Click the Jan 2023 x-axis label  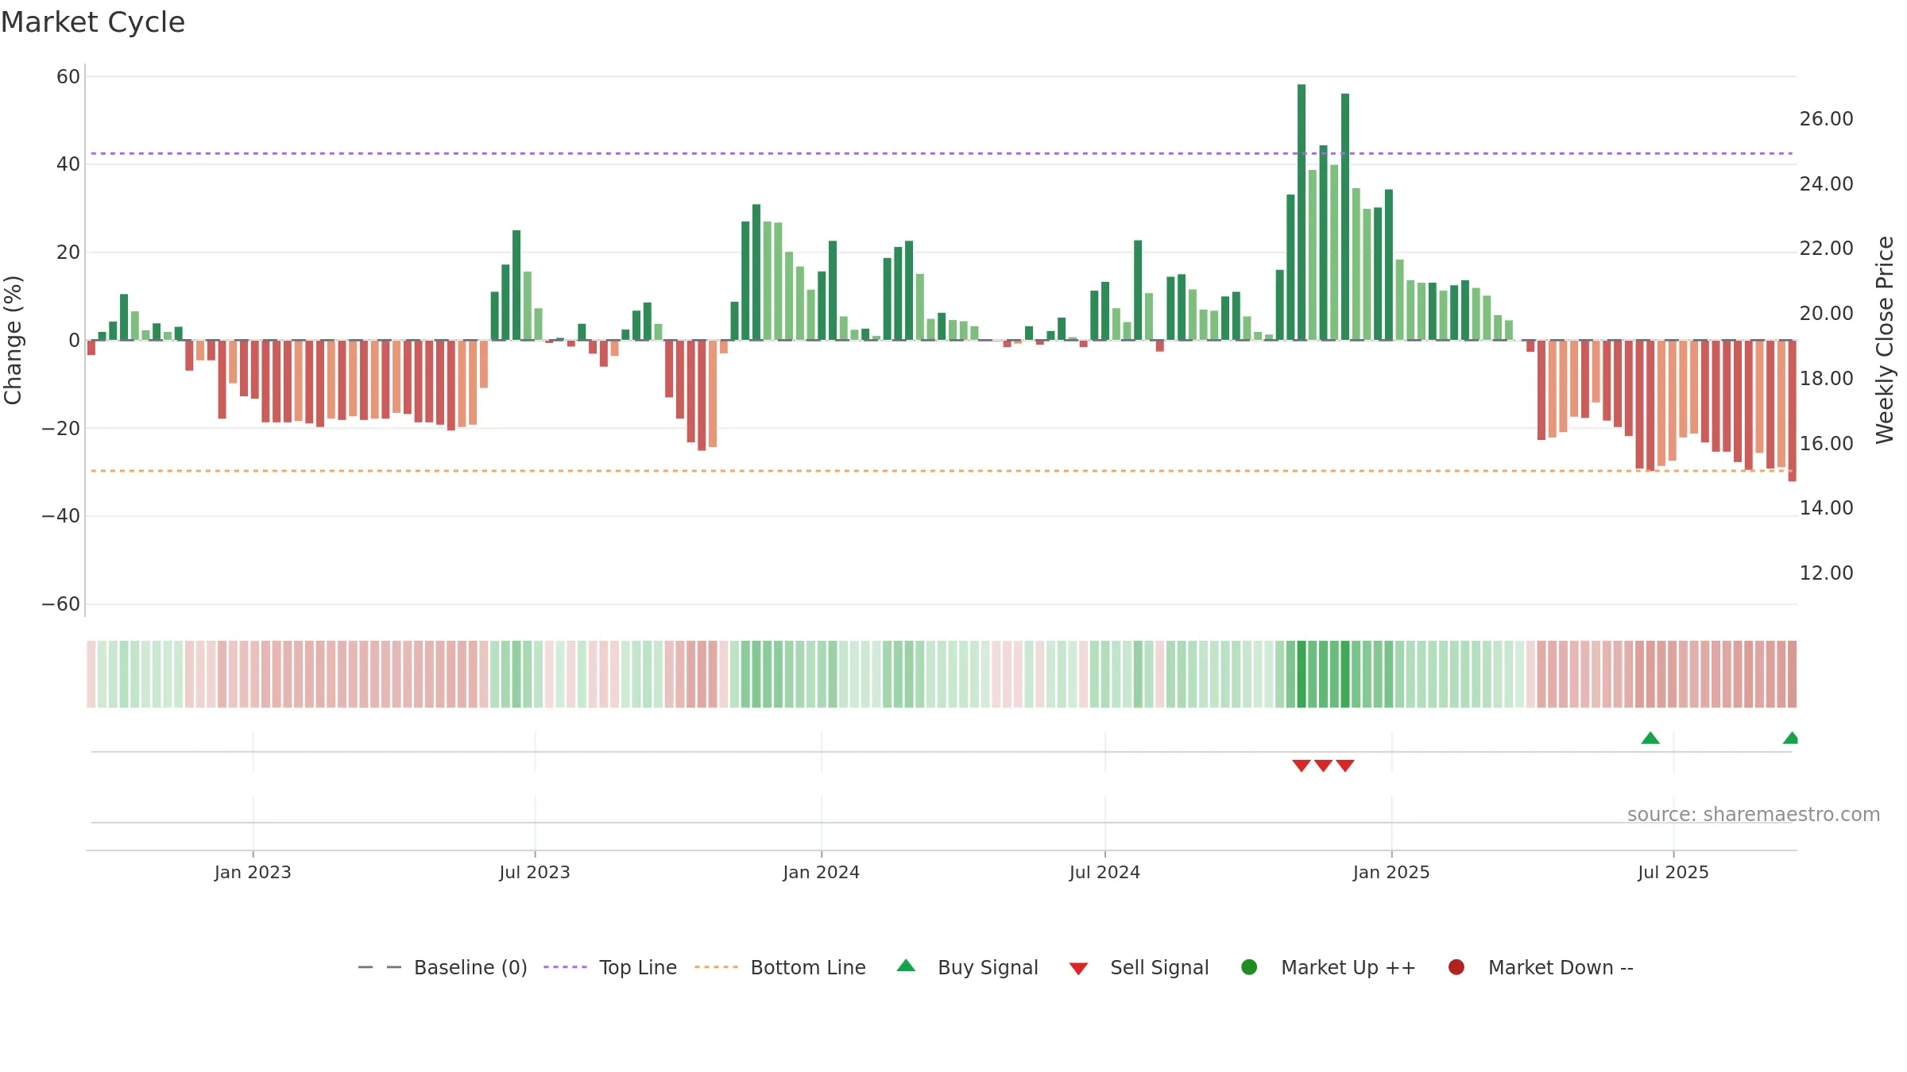pos(253,873)
